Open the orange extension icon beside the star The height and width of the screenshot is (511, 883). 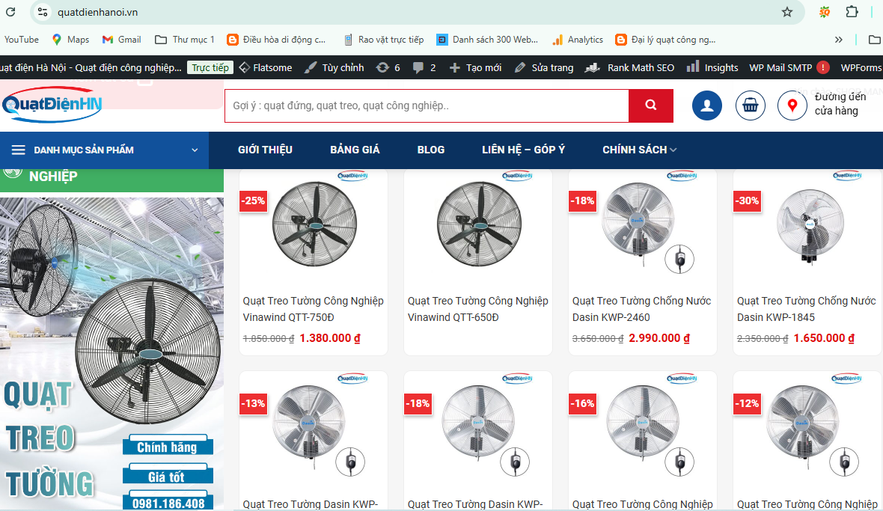[825, 12]
